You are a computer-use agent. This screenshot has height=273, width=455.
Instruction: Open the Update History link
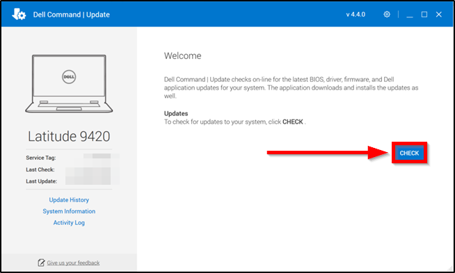point(69,200)
